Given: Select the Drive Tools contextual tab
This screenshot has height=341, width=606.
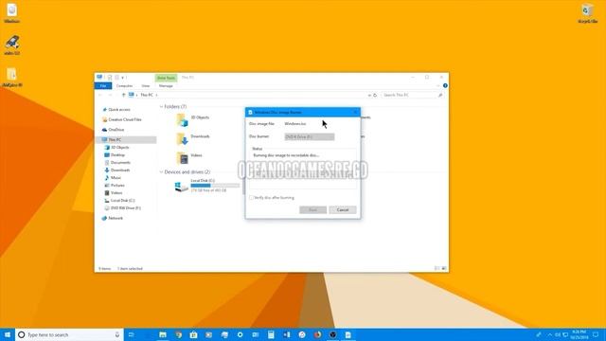Looking at the screenshot, I should [x=166, y=78].
